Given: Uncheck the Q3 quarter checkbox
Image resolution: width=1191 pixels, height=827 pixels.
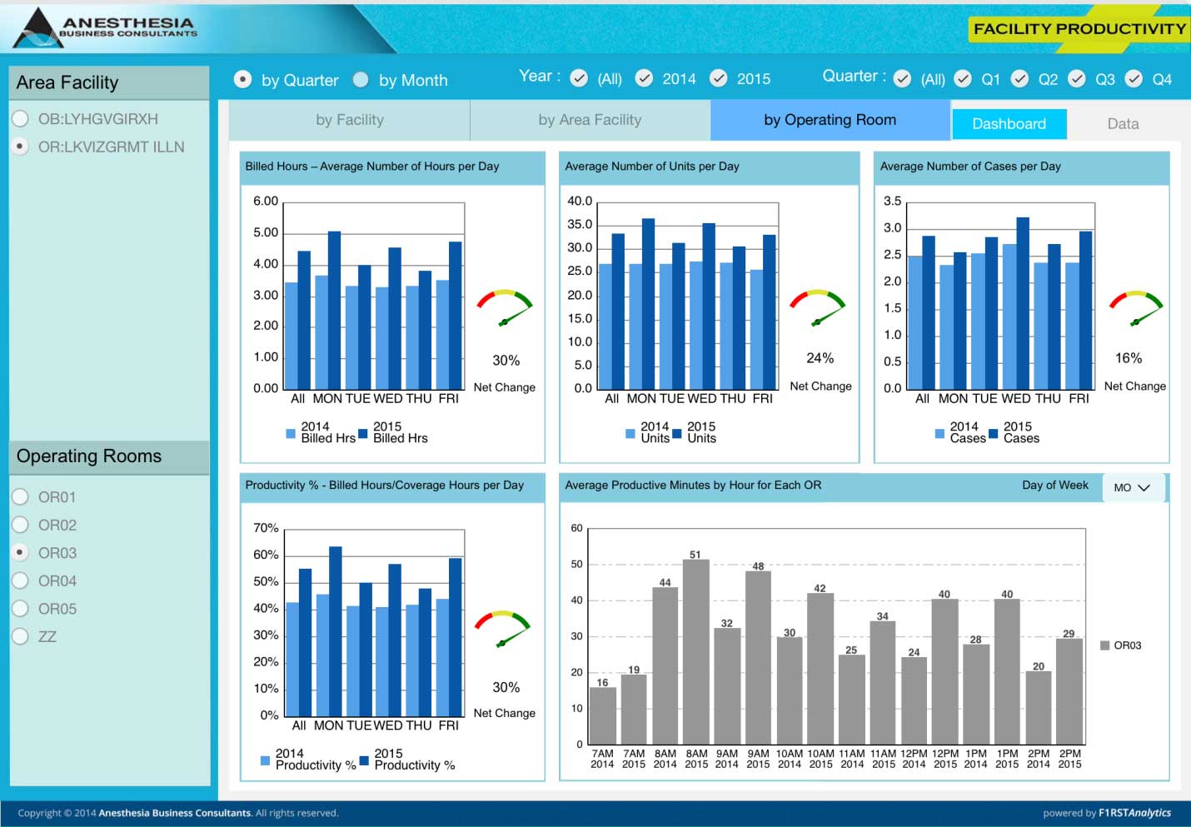Looking at the screenshot, I should click(x=1077, y=78).
